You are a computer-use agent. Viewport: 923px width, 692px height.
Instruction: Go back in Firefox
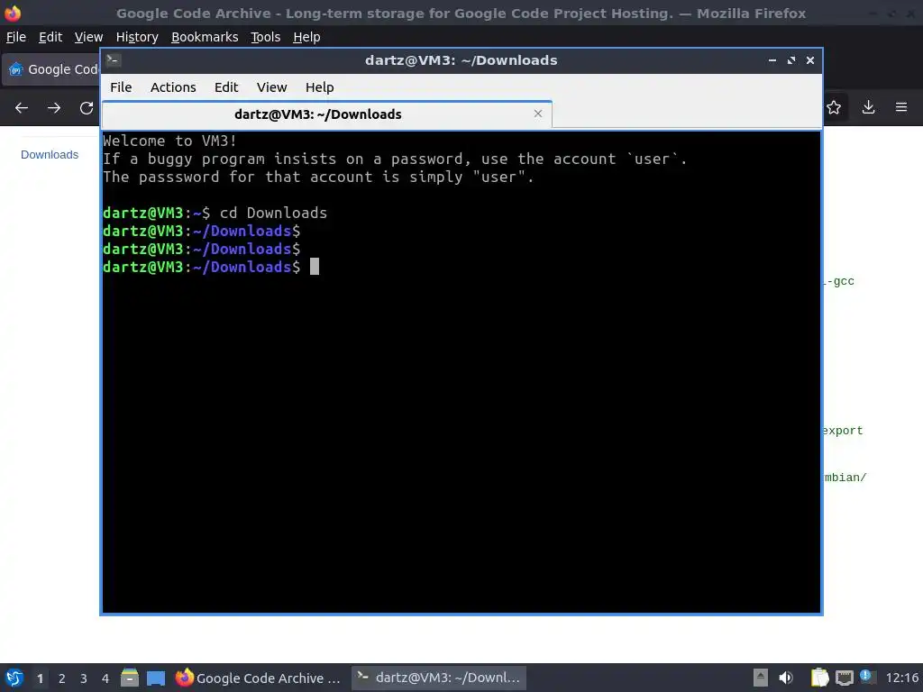click(x=22, y=108)
